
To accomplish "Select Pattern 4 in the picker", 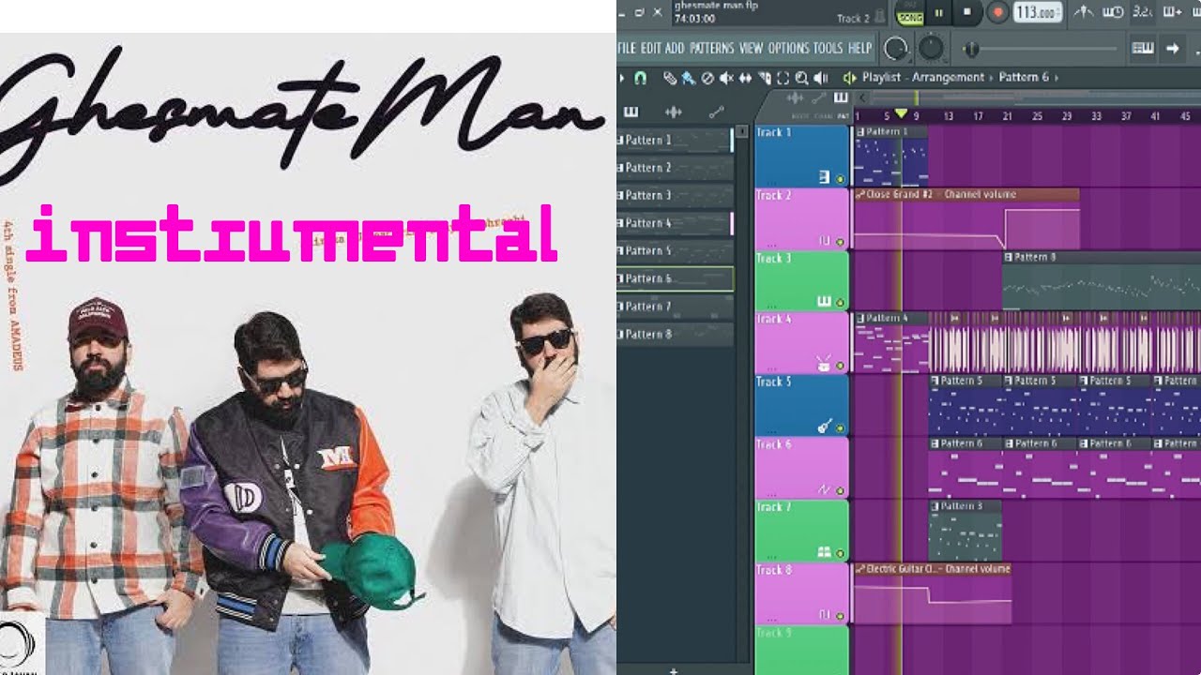I will click(x=675, y=223).
